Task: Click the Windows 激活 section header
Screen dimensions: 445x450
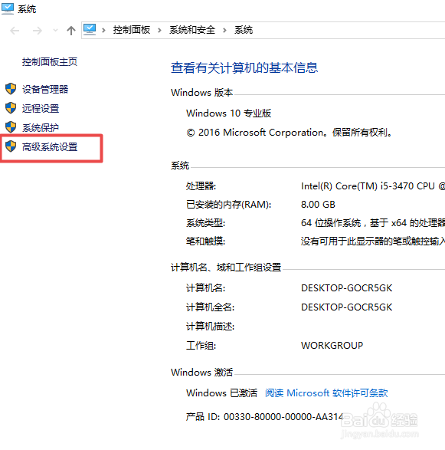Action: pos(202,373)
